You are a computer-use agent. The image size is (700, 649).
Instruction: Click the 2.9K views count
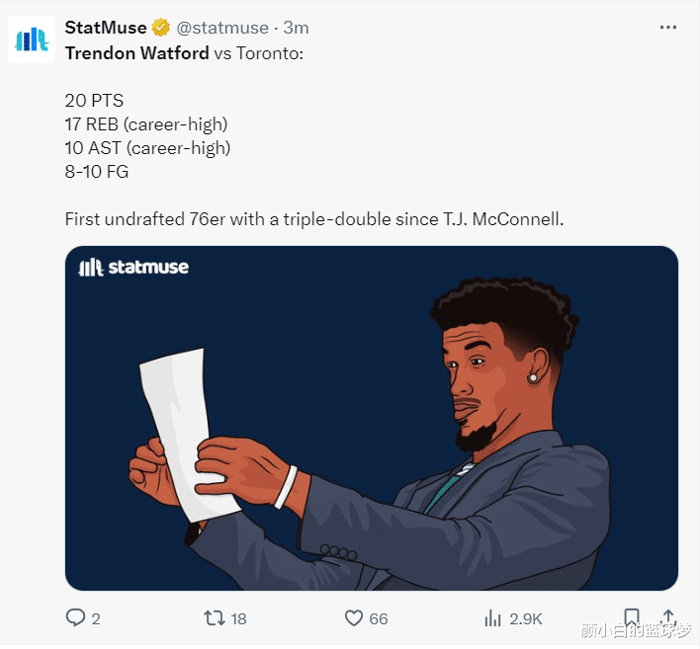click(x=526, y=619)
